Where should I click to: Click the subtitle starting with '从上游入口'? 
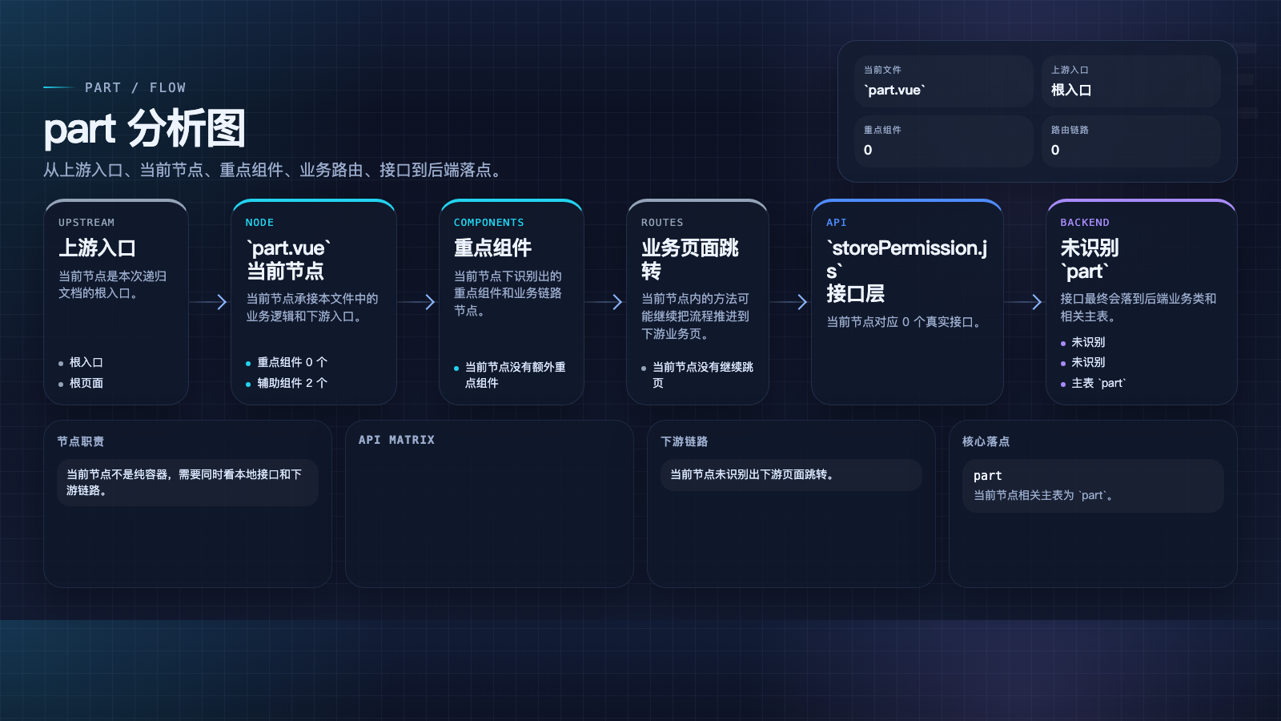pos(275,170)
